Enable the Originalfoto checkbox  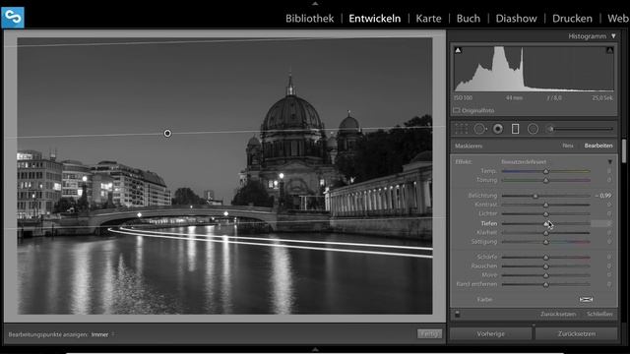pos(457,110)
